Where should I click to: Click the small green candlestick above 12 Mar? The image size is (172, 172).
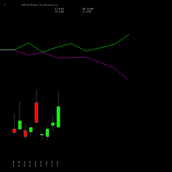53,124
